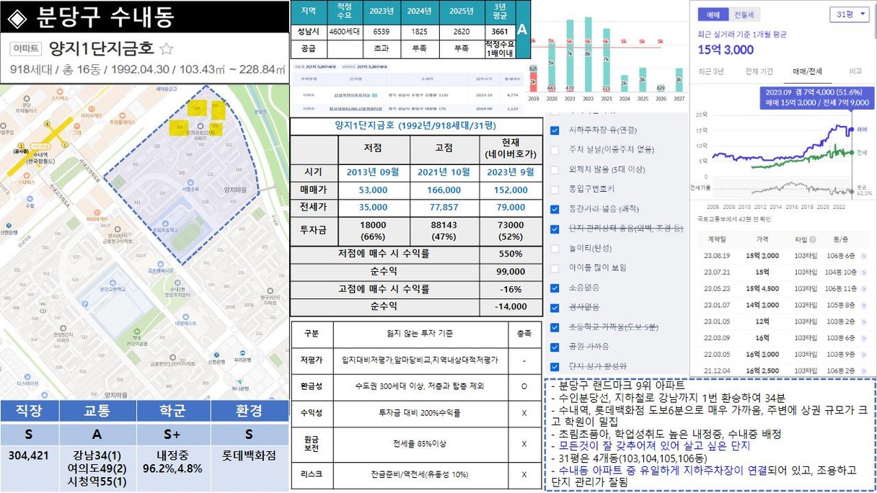Click the blue parking P icon on the map

pos(85,303)
